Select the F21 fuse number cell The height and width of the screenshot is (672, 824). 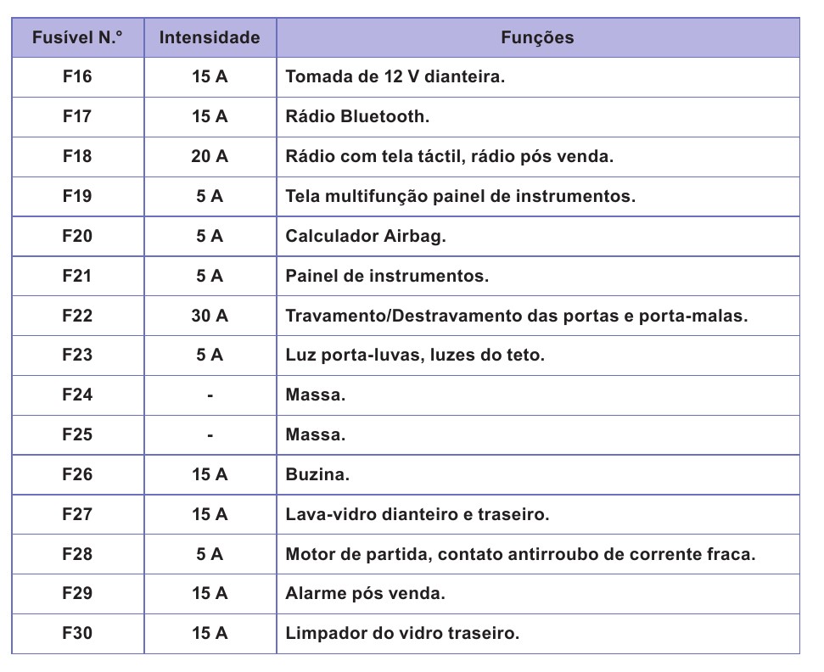[77, 276]
